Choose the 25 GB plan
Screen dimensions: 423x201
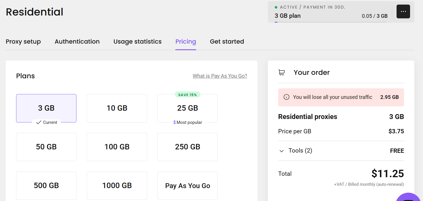pyautogui.click(x=188, y=108)
